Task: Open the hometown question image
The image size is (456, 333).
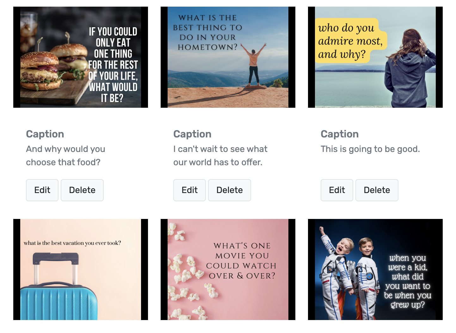Action: [x=228, y=57]
